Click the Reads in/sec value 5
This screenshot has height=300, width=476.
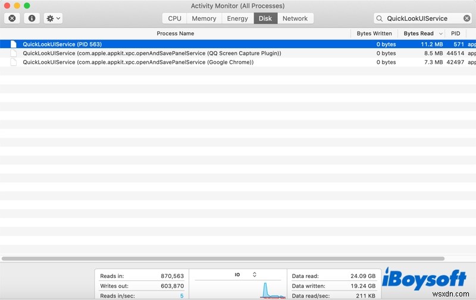pos(182,296)
